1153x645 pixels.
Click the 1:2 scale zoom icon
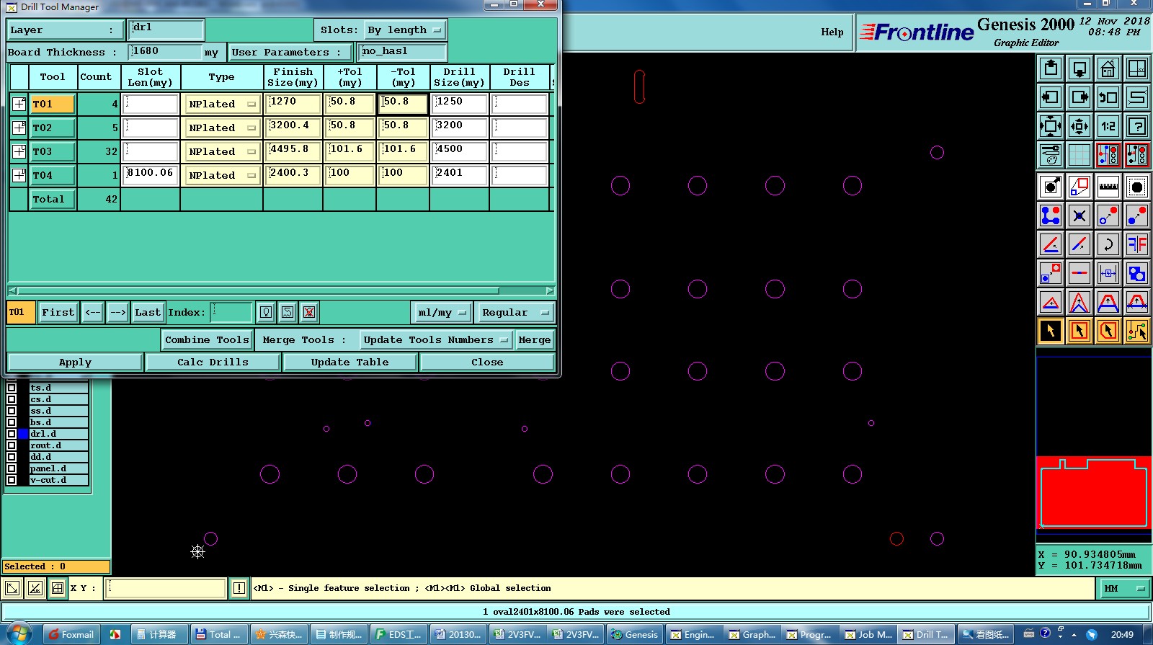click(1108, 126)
